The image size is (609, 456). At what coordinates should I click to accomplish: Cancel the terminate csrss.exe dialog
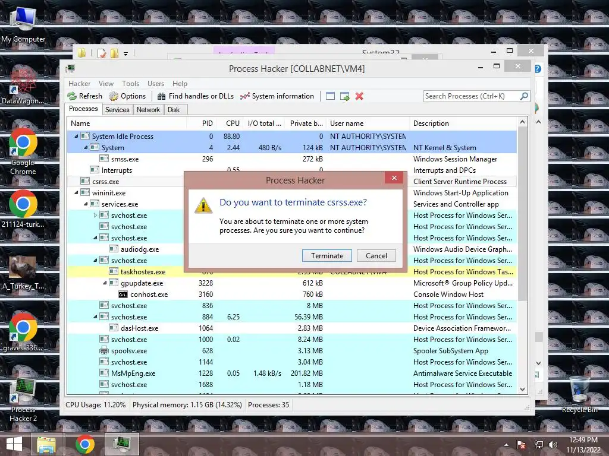pyautogui.click(x=376, y=255)
